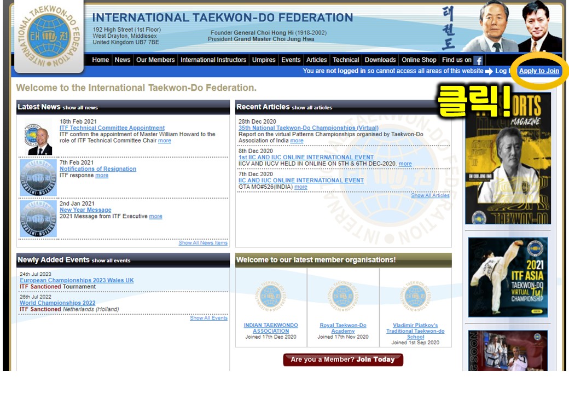Open 2021 ITF Asia Virtual Championship banner
The width and height of the screenshot is (569, 394).
[x=508, y=277]
